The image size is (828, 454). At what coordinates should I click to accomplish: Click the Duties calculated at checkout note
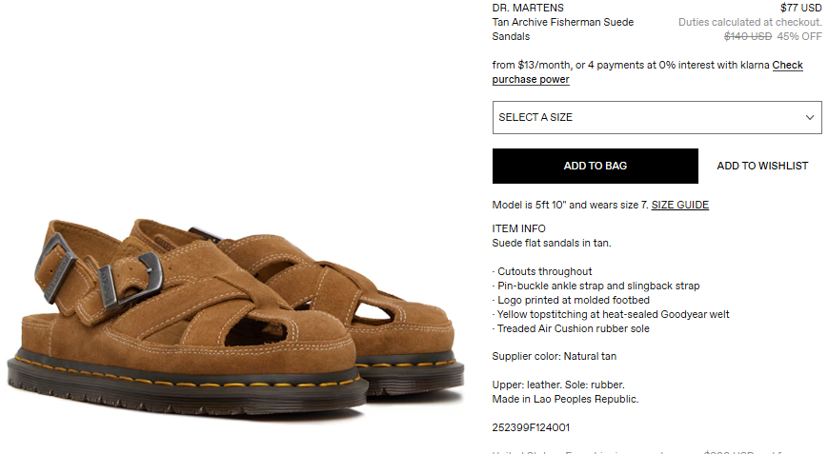[750, 22]
